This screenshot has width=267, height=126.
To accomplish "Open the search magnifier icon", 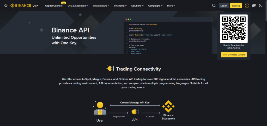I will [214, 6].
